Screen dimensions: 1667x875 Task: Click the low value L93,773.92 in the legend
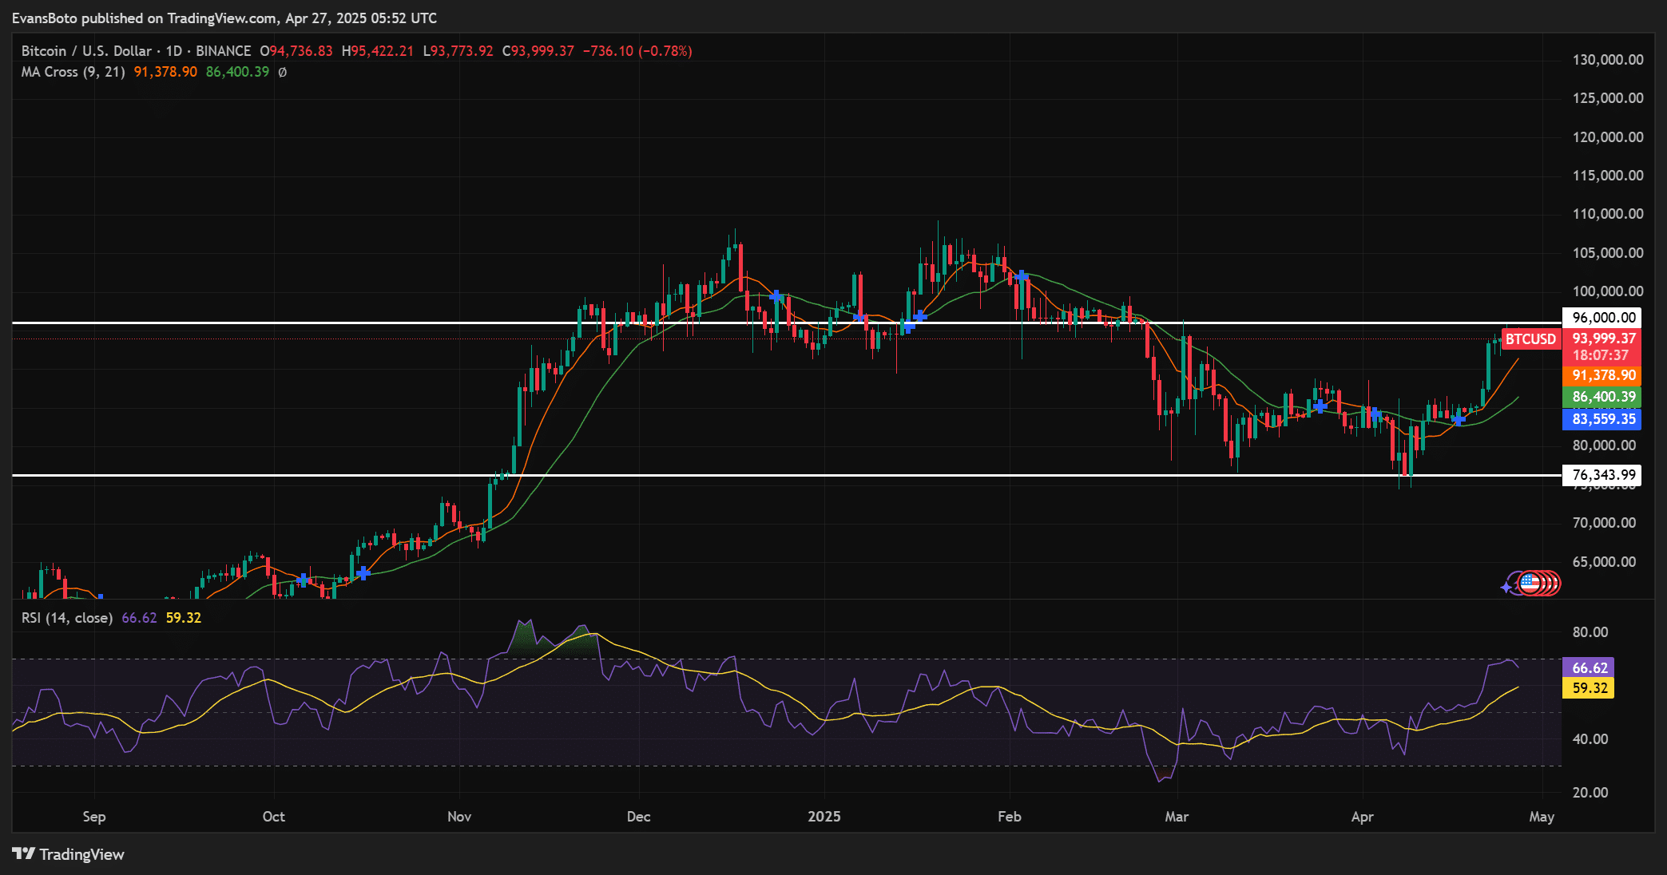click(458, 51)
